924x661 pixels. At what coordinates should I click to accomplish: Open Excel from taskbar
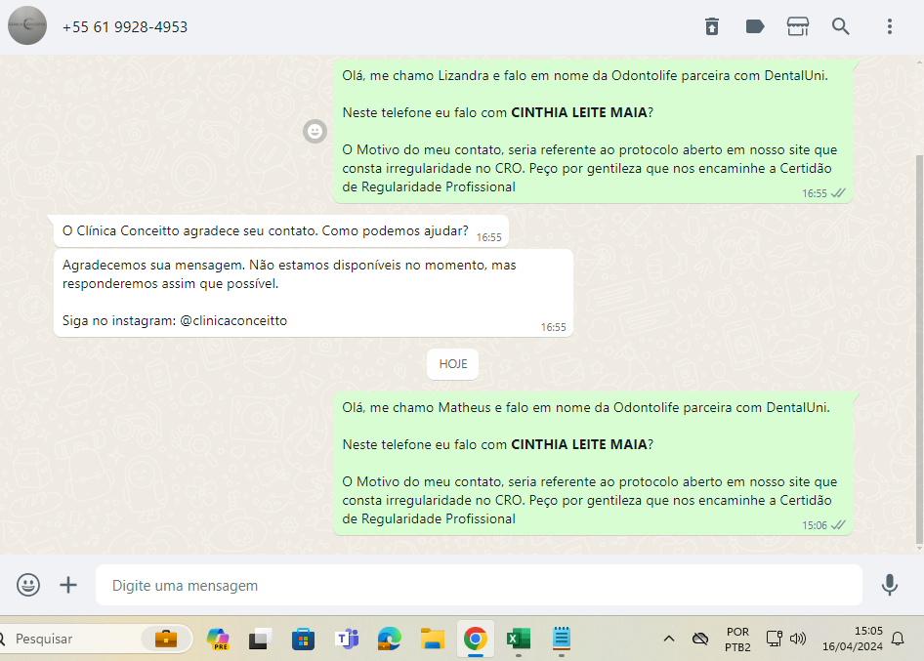pyautogui.click(x=518, y=639)
